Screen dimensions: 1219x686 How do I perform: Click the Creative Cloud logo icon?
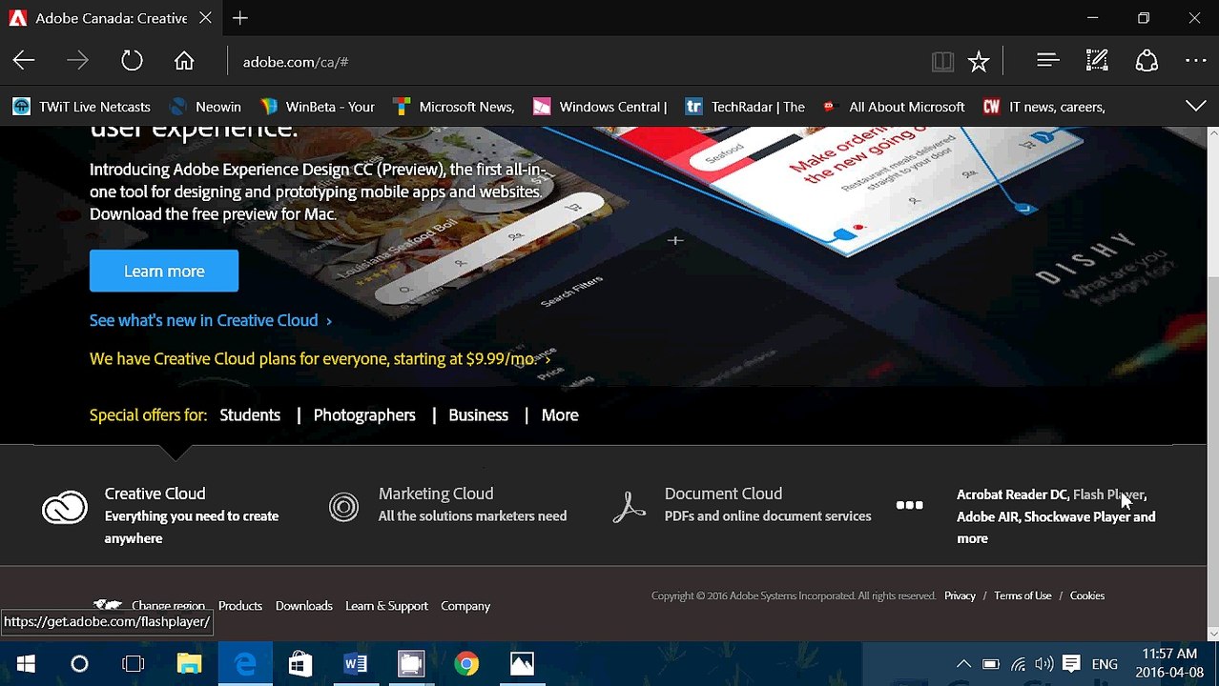pos(65,508)
